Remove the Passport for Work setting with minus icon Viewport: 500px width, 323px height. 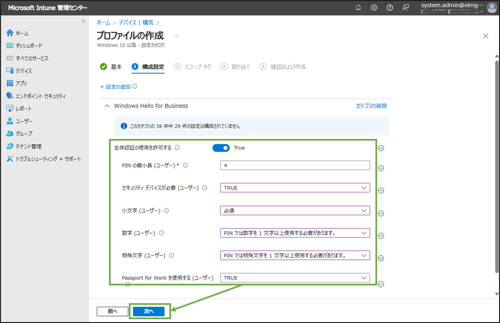tap(381, 284)
